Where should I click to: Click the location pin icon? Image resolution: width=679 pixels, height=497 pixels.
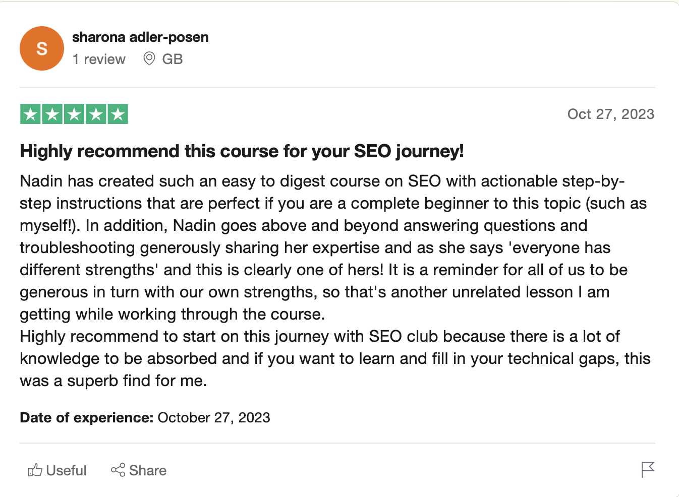(x=149, y=59)
